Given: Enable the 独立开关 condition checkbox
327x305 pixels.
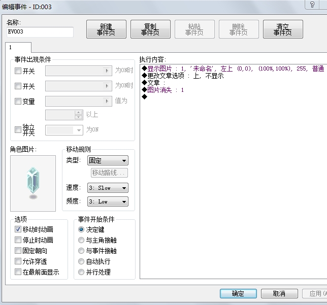Looking at the screenshot, I should tap(18, 130).
